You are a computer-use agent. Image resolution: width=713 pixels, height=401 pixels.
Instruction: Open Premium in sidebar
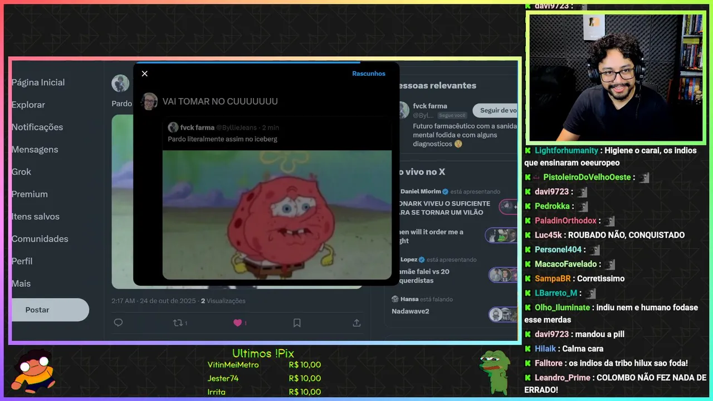coord(30,194)
